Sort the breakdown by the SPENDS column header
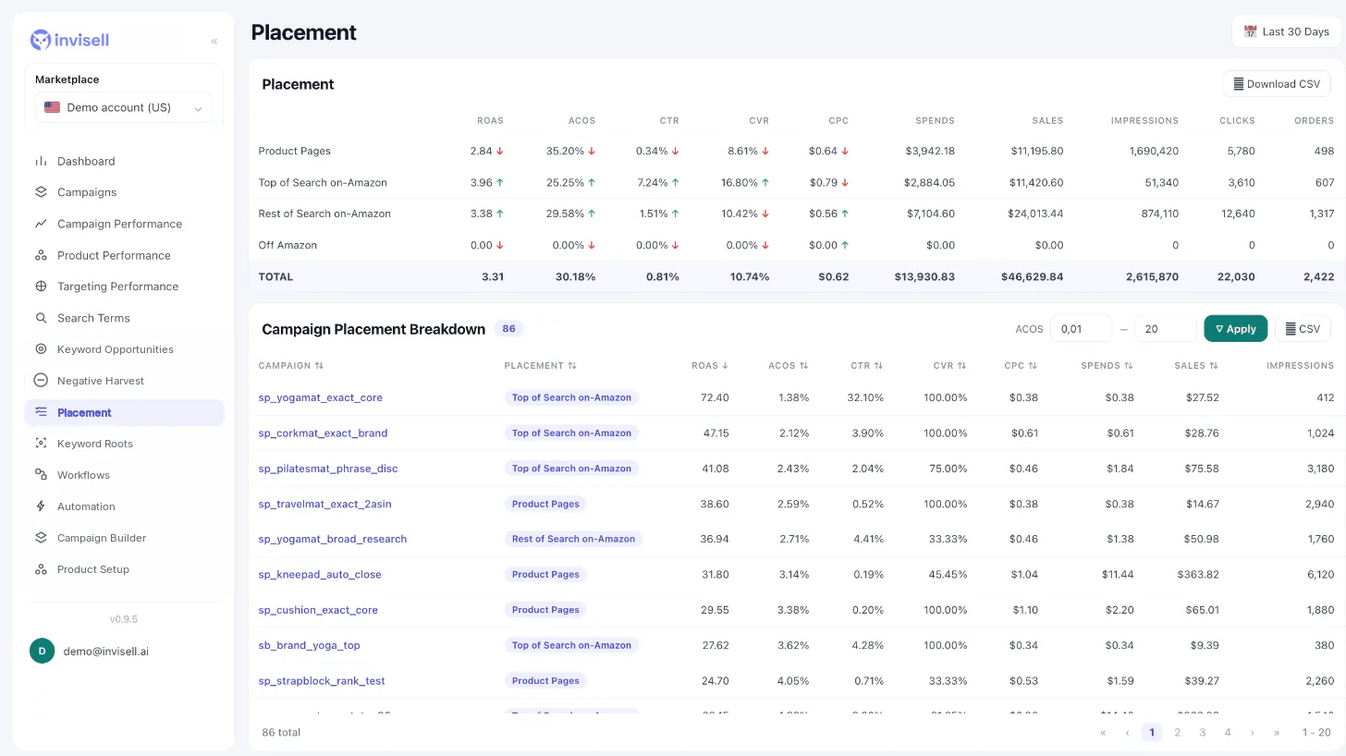 click(x=1107, y=366)
